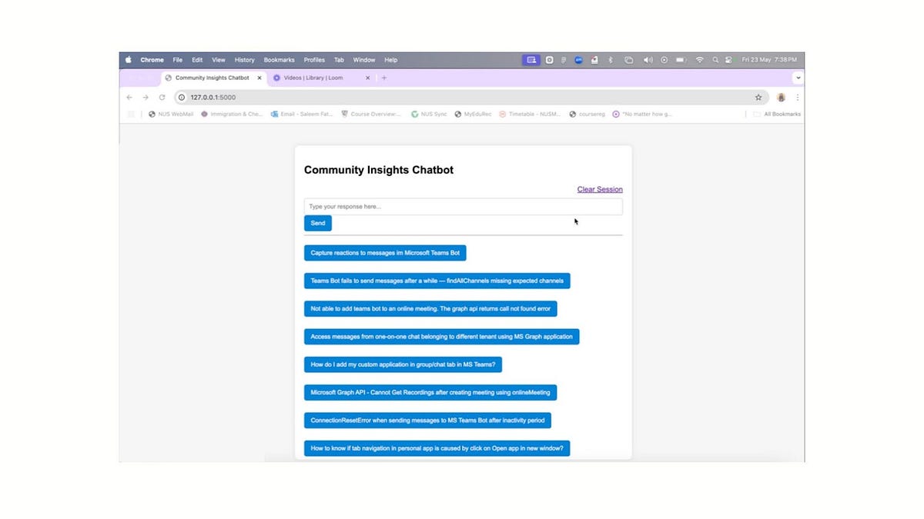Select 'How do I add my custom application' question

coord(403,364)
